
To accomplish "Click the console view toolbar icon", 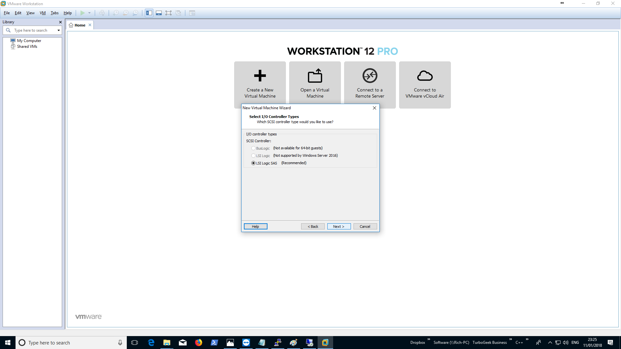I will coord(192,13).
